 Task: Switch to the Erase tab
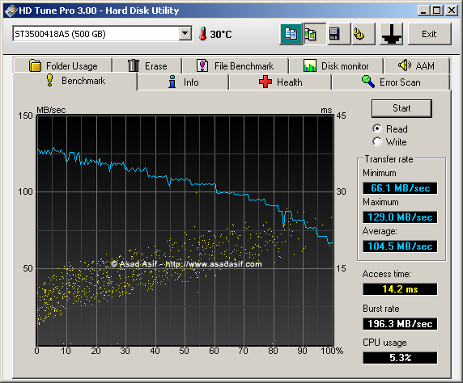[147, 65]
